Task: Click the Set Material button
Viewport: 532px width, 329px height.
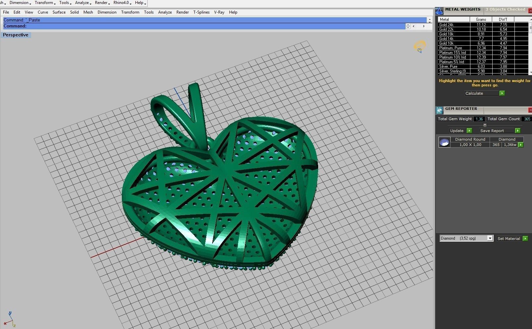Action: point(509,239)
